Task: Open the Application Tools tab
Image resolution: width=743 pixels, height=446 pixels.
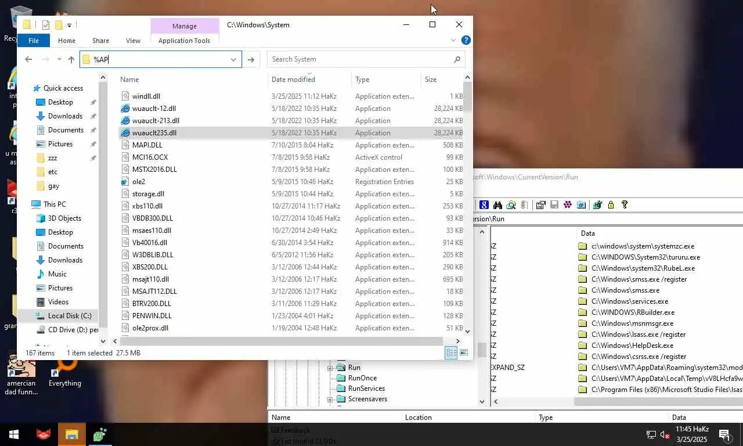Action: click(x=184, y=41)
